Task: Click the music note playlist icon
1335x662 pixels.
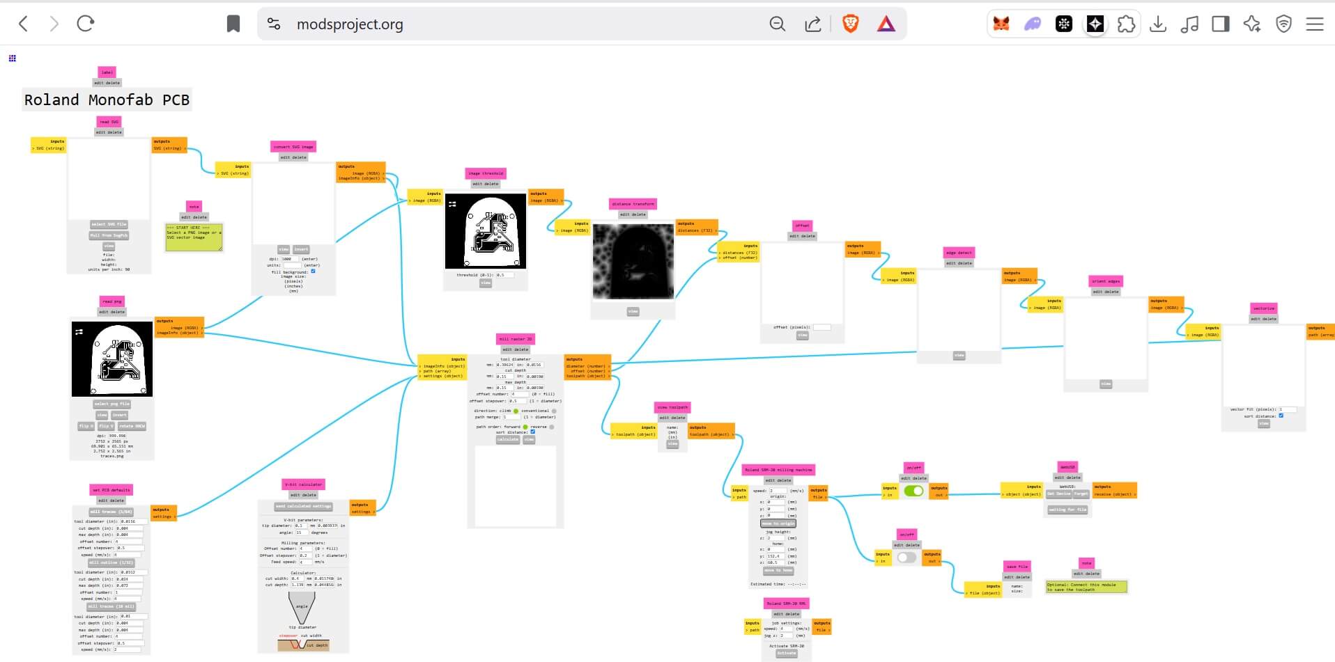Action: coord(1189,24)
